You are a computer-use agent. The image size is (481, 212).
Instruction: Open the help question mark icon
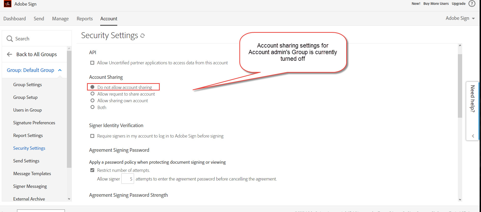click(472, 4)
